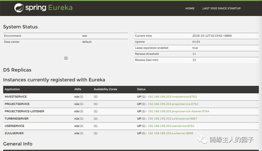This screenshot has height=151, width=262.
Task: Open the investservice:8763 instance link
Action: [x=172, y=97]
